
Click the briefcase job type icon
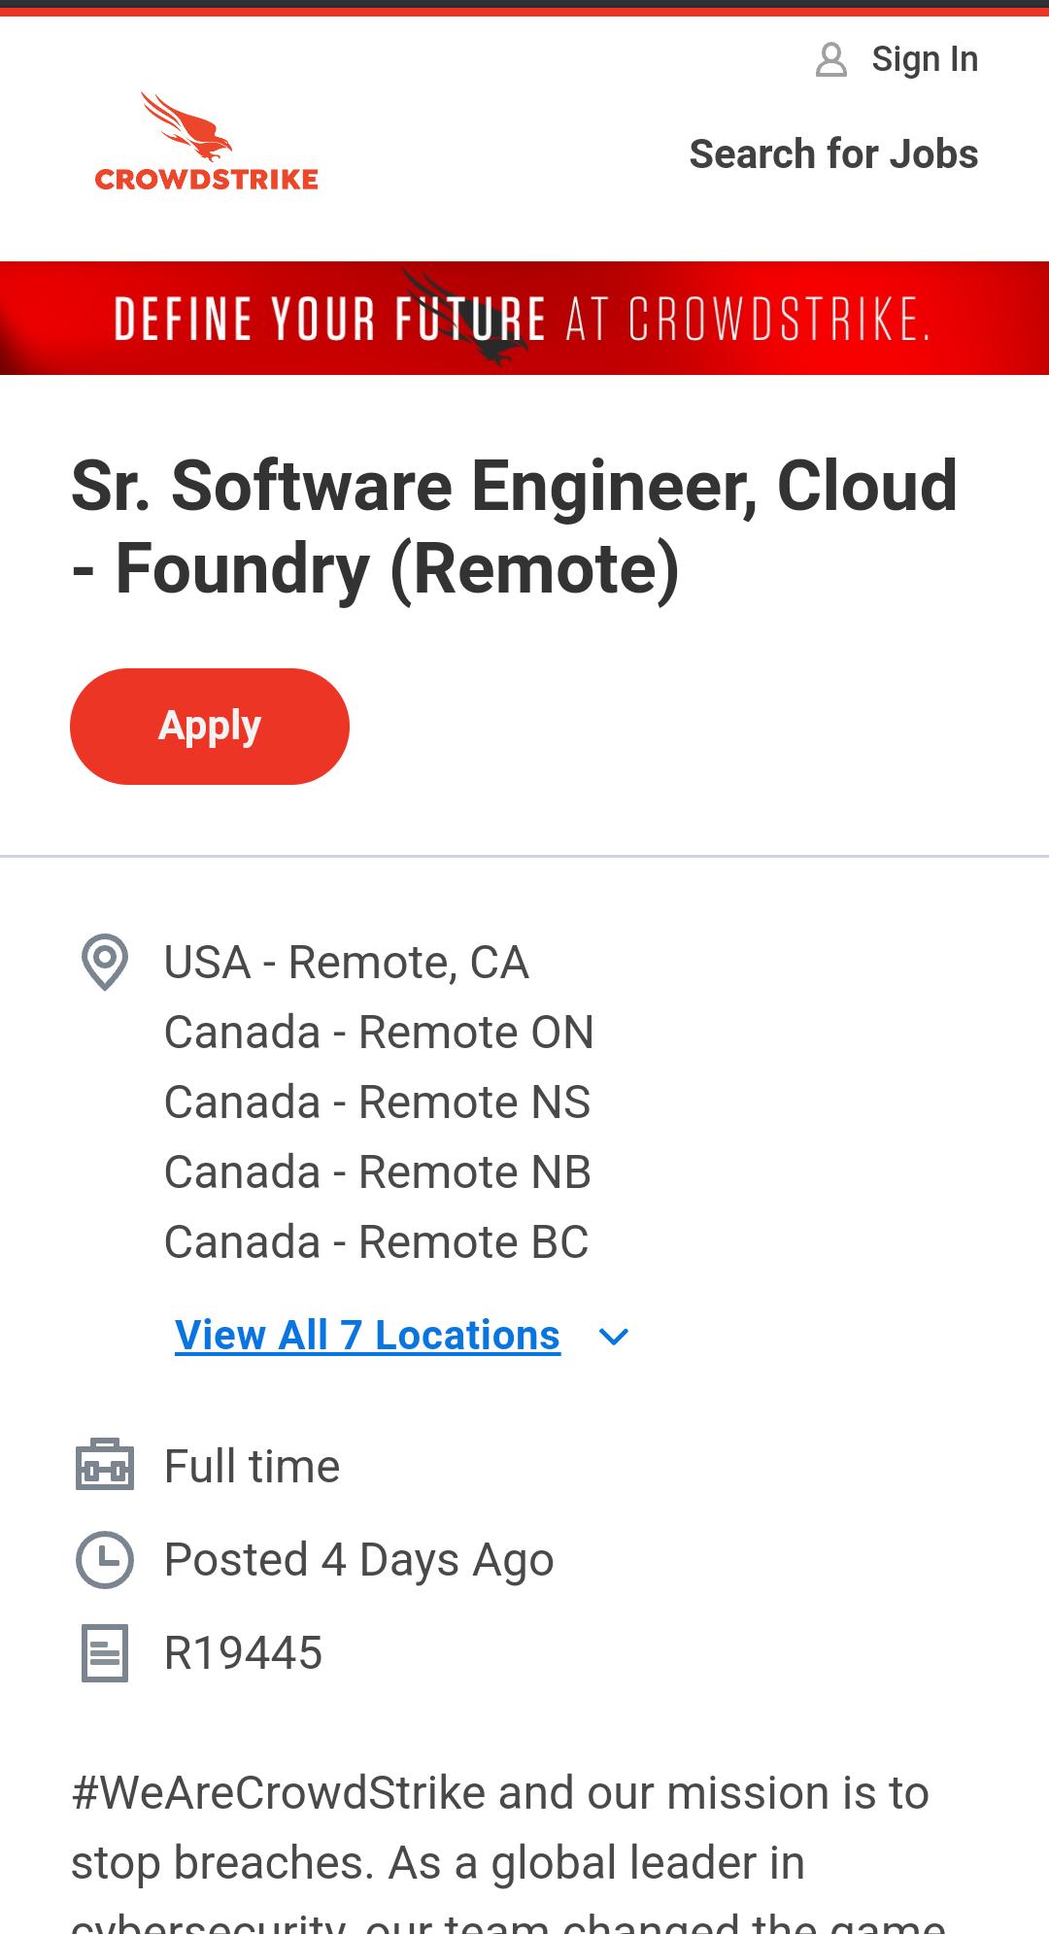click(x=104, y=1465)
